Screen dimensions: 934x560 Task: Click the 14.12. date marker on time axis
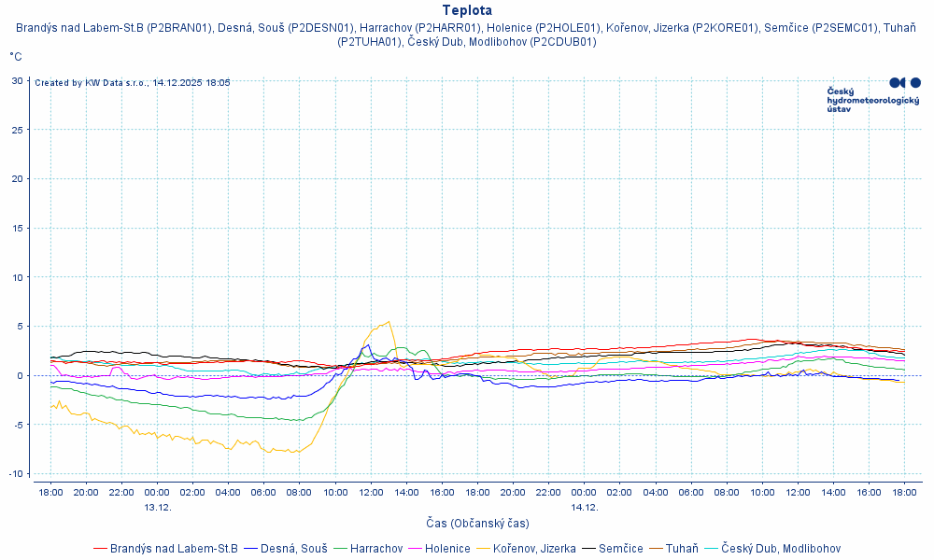coord(584,508)
